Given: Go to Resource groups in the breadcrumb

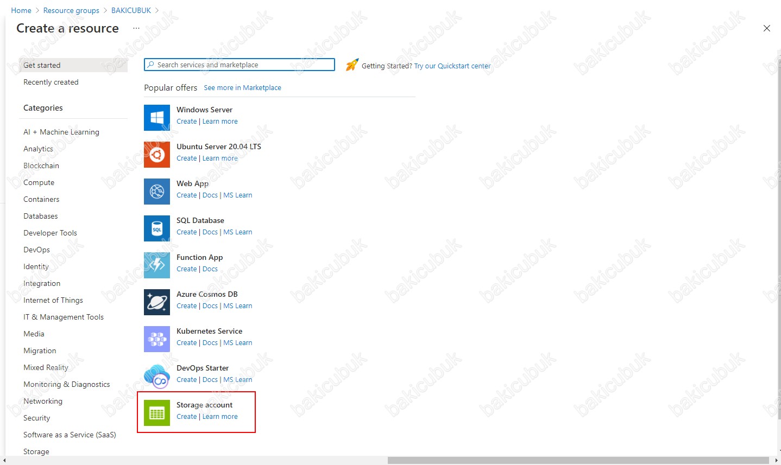Looking at the screenshot, I should (71, 10).
